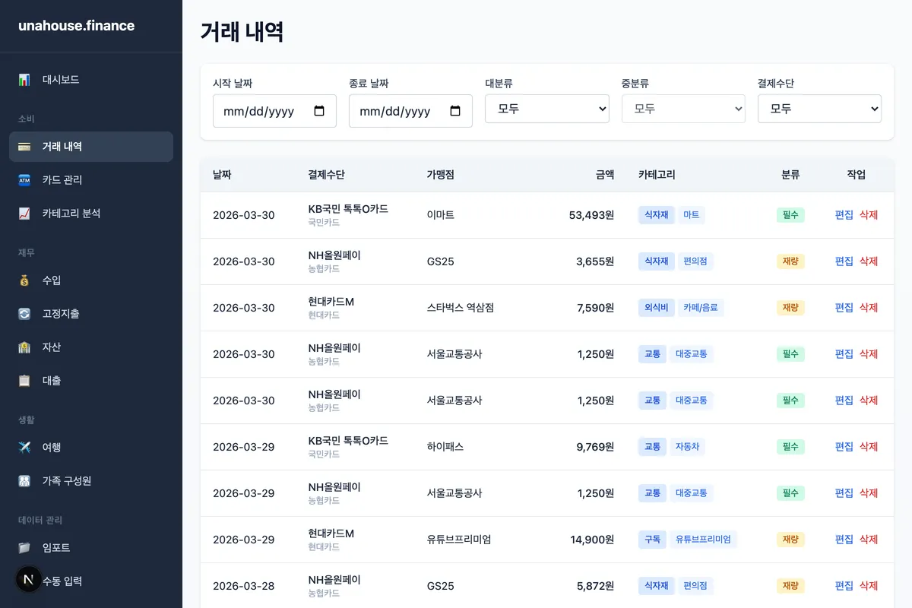Select the money bag icon for 수입
Viewport: 912px width, 608px height.
(26, 280)
